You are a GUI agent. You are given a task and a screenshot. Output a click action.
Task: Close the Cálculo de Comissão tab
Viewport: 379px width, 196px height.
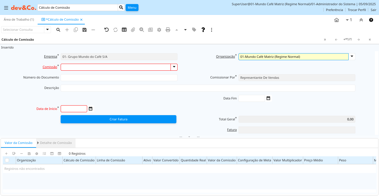coord(81,20)
